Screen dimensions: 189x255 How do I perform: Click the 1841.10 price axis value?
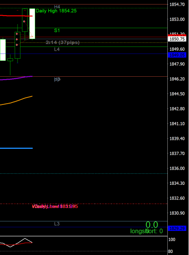point(177,124)
